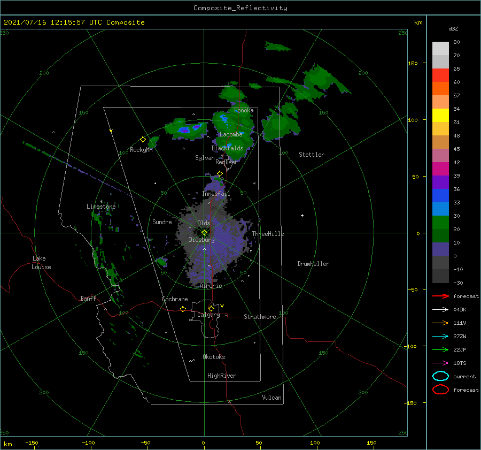Click the Vulcan label
This screenshot has height=450, width=481.
(x=272, y=398)
